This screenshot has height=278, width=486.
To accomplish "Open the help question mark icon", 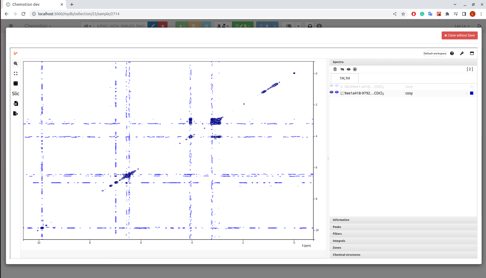I will point(452,53).
